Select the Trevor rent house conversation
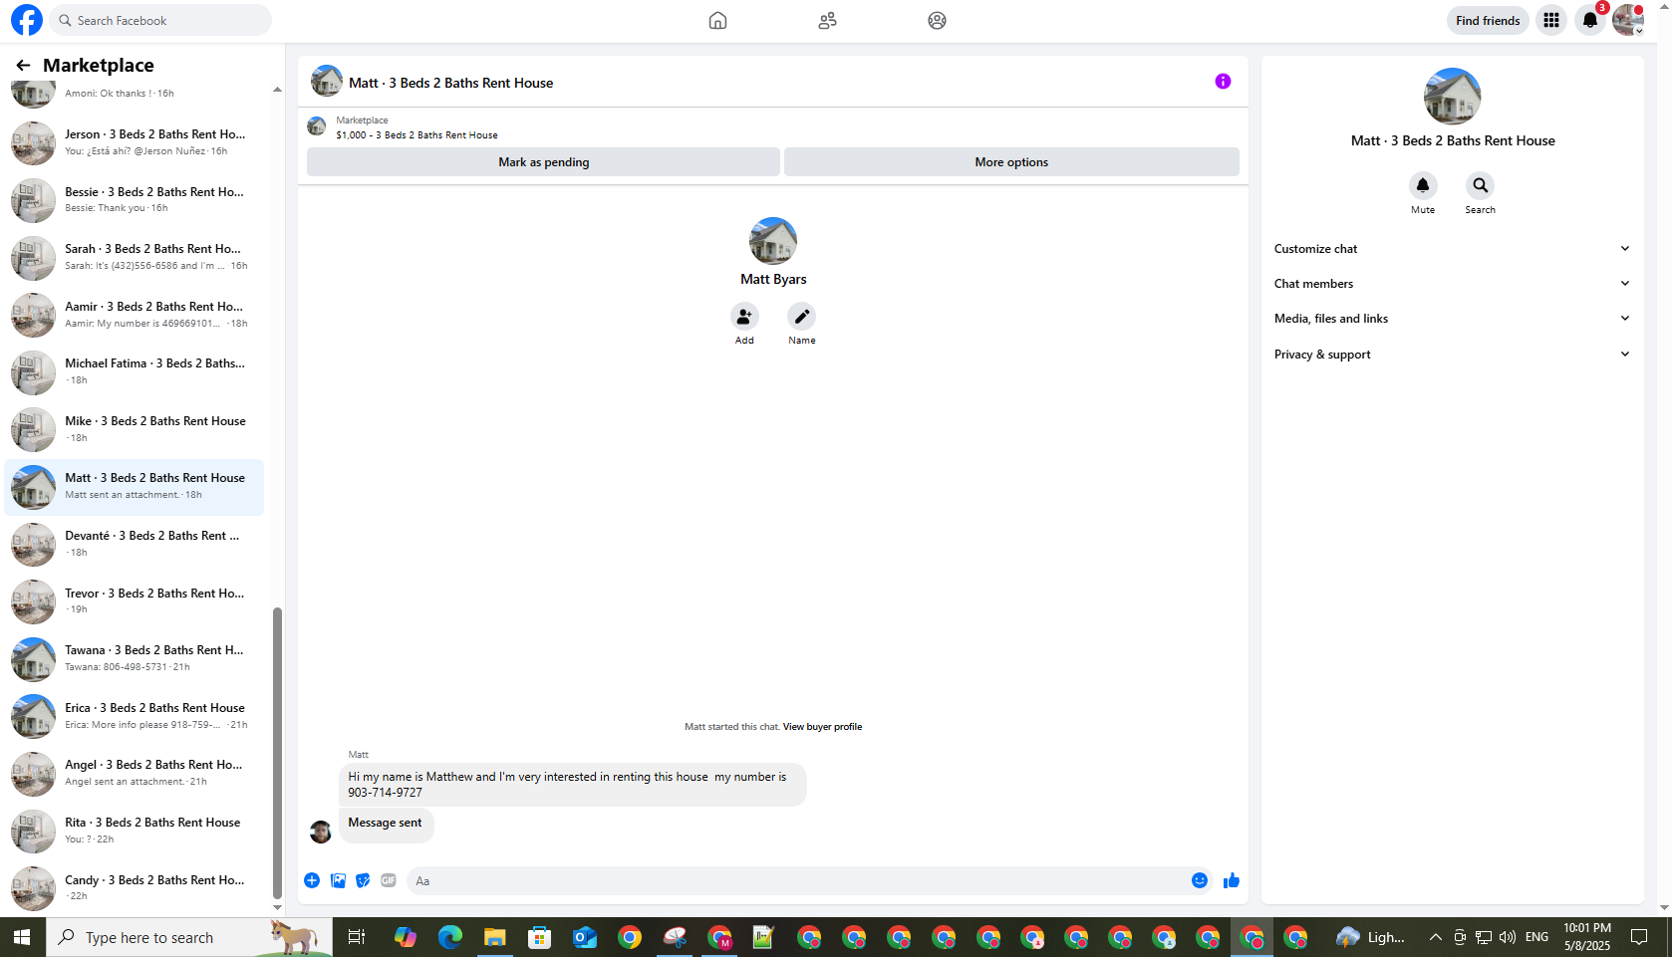Viewport: 1672px width, 957px height. (135, 601)
